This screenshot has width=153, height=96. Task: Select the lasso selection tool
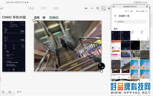(103, 8)
